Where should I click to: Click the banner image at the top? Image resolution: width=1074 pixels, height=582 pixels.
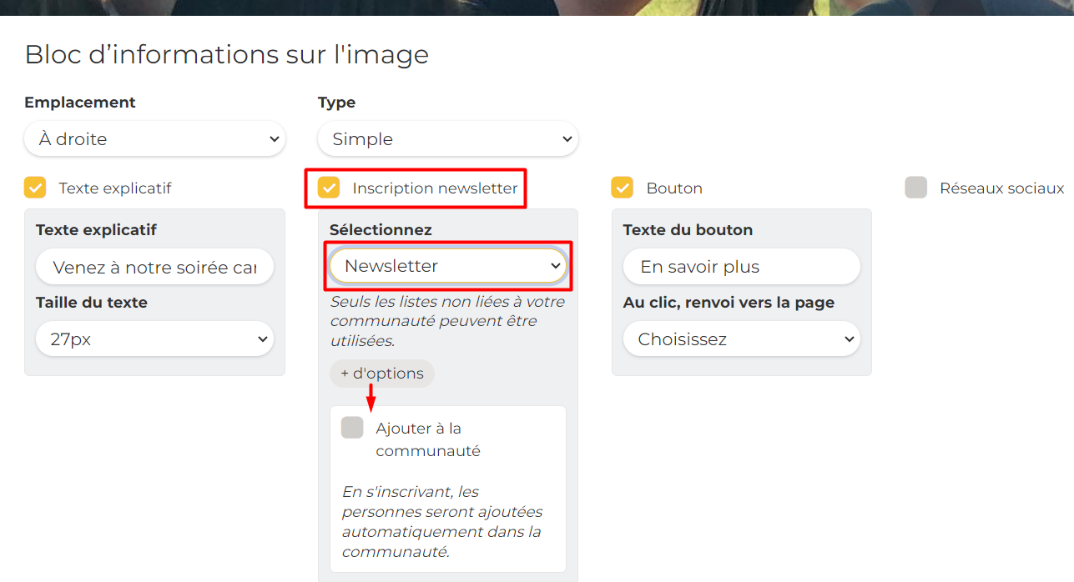[534, 7]
